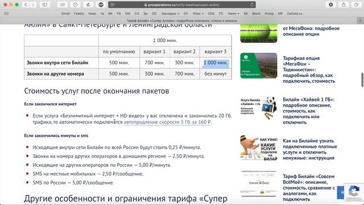Add a new tab with plus button
The width and height of the screenshot is (364, 205).
click(360, 20)
